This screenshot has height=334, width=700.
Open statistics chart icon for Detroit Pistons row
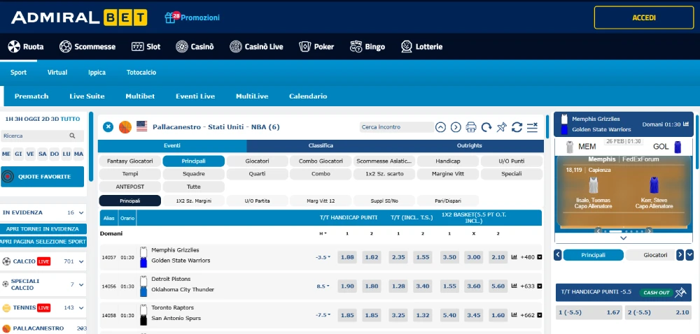coord(514,286)
